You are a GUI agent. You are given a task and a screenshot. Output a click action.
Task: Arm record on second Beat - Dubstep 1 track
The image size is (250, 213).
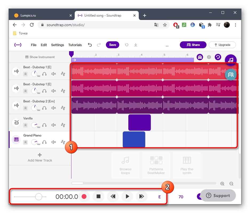coord(26,91)
